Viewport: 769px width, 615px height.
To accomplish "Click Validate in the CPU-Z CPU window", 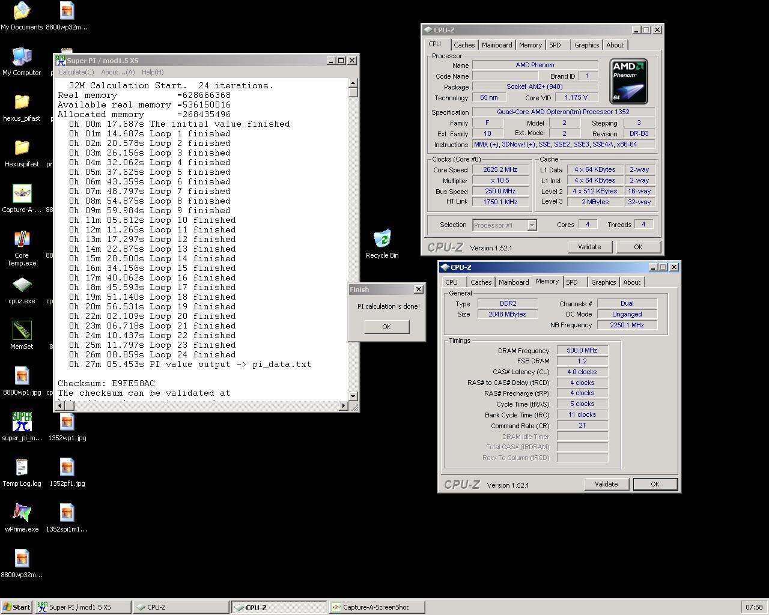I will [x=589, y=247].
